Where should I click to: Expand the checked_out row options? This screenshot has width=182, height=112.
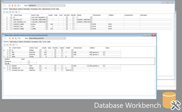pyautogui.click(x=4, y=68)
